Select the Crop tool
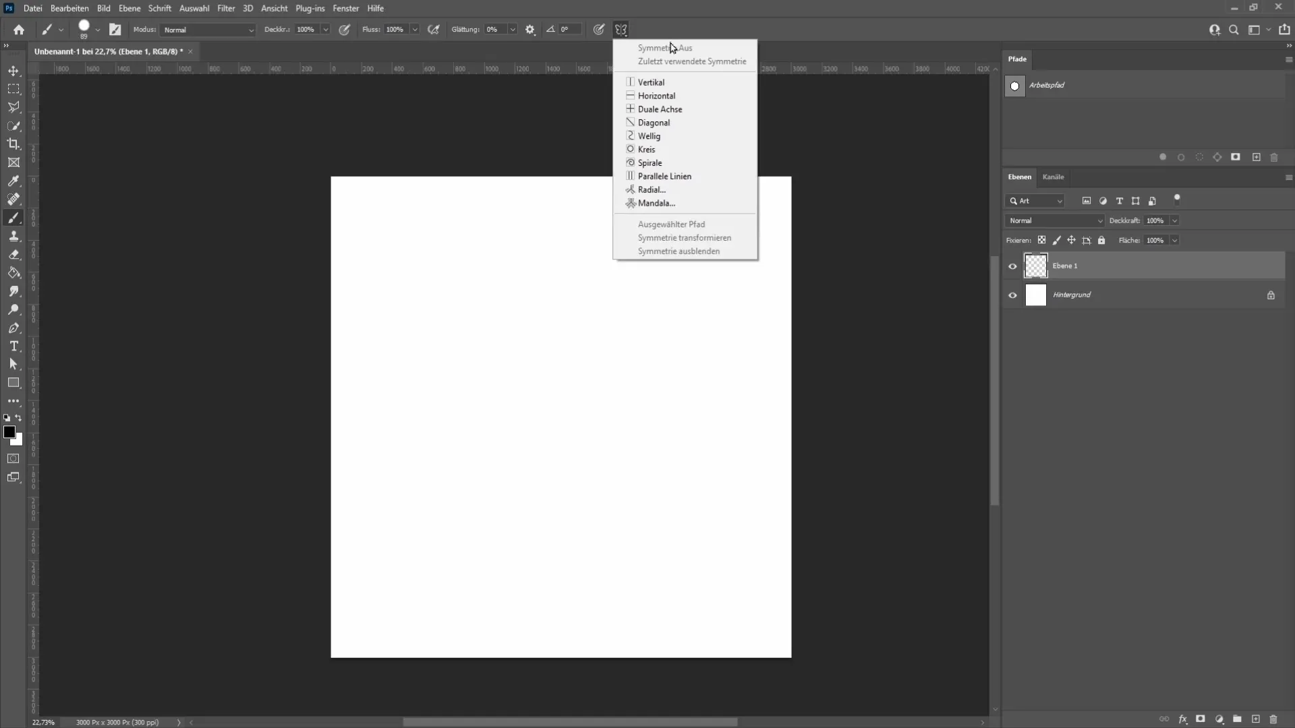This screenshot has height=728, width=1295. pyautogui.click(x=13, y=144)
